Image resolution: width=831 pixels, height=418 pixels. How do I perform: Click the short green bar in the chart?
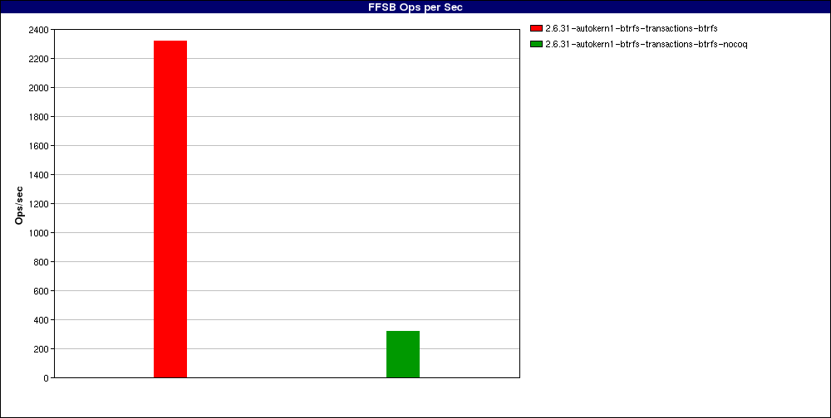[403, 354]
